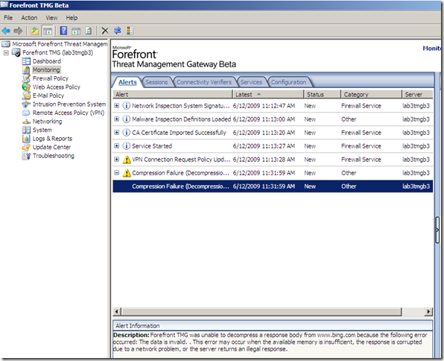Click the CA Certificate Imported Successfully text
This screenshot has height=361, width=444.
click(x=180, y=133)
